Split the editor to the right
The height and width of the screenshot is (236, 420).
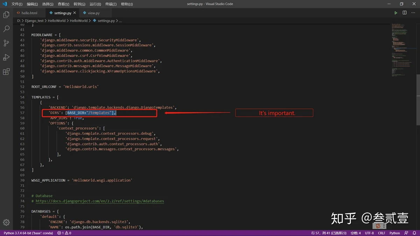405,13
